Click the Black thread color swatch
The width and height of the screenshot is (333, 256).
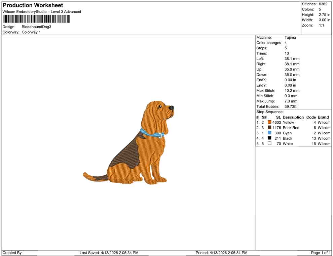tap(269, 138)
